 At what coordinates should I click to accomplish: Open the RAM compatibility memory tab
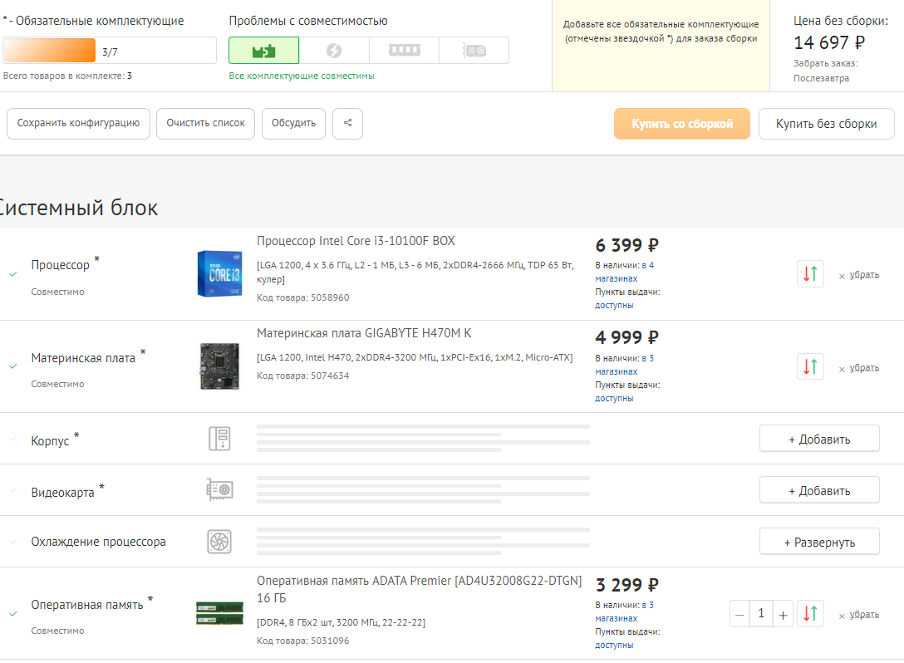[x=404, y=50]
